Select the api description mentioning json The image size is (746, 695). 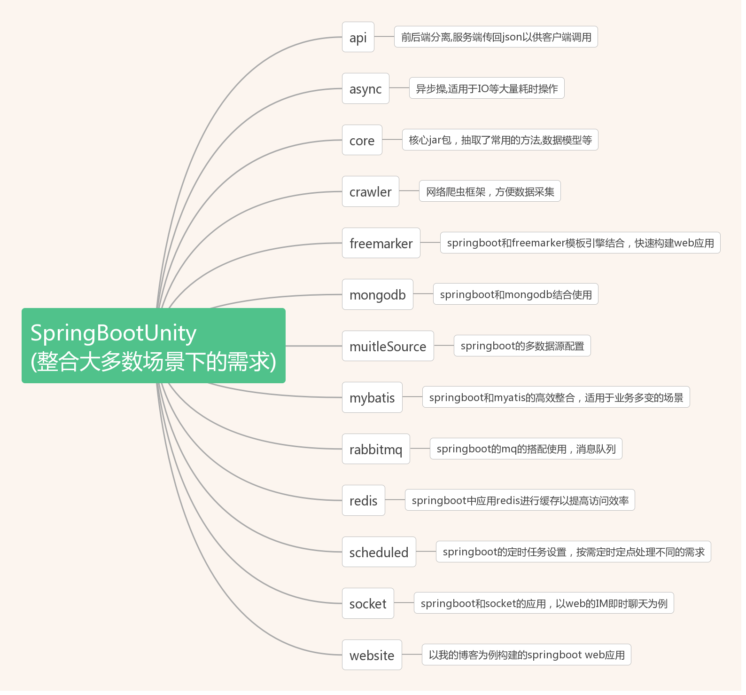click(496, 37)
